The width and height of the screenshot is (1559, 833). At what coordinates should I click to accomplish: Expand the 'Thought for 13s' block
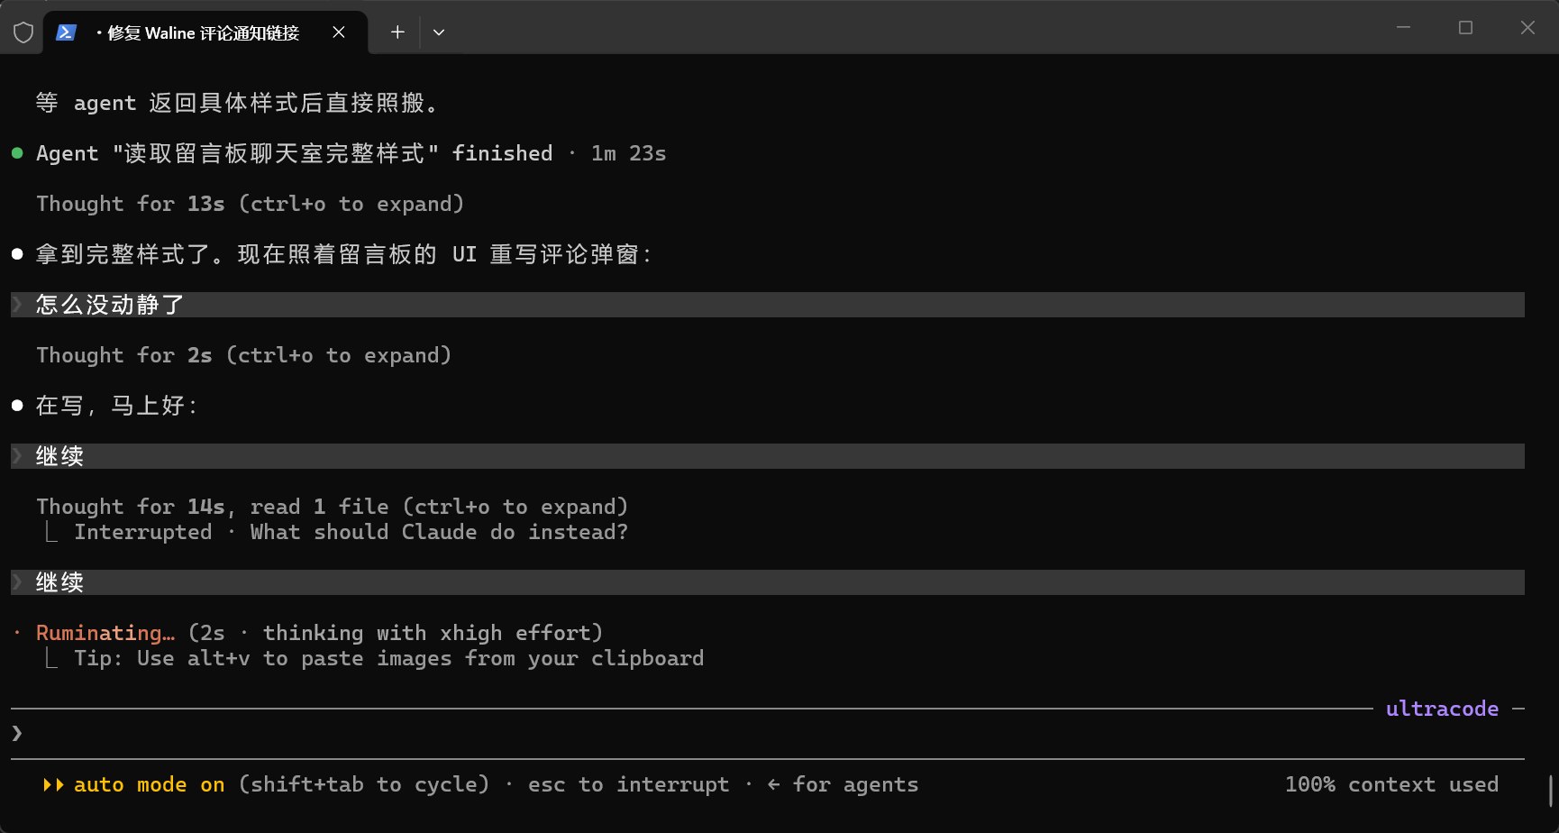point(250,204)
